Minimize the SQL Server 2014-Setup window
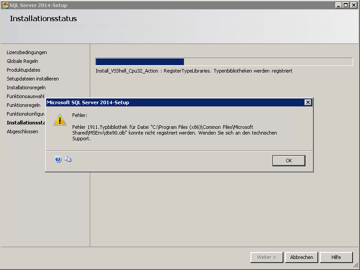 (x=338, y=5)
